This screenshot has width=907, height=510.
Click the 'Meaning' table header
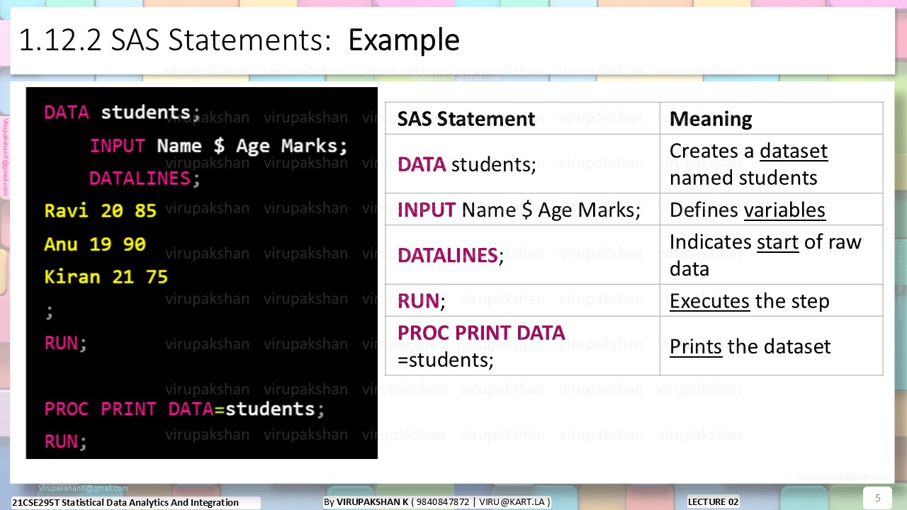[771, 118]
